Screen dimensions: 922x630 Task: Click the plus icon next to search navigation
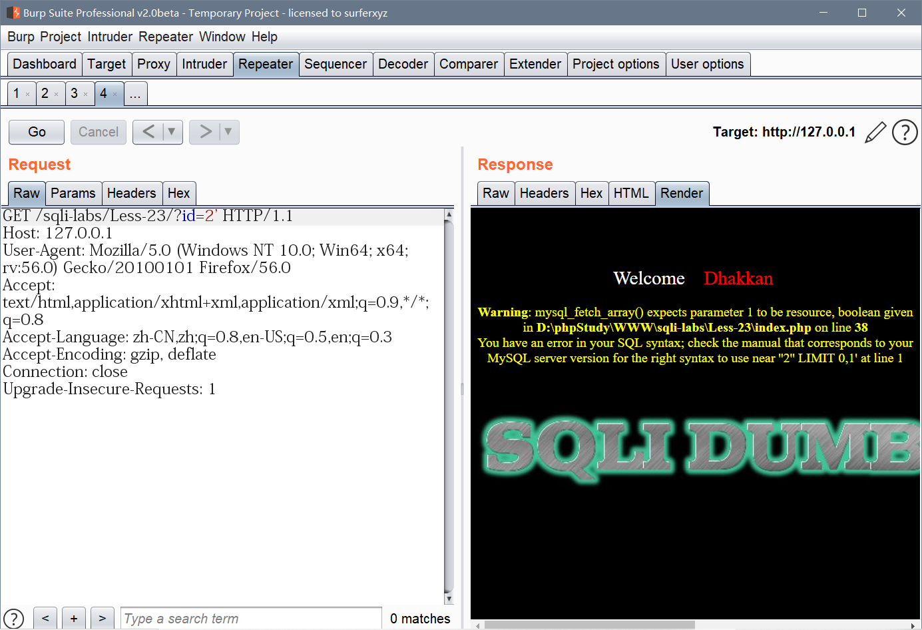click(x=73, y=619)
